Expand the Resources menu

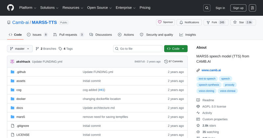click(73, 8)
